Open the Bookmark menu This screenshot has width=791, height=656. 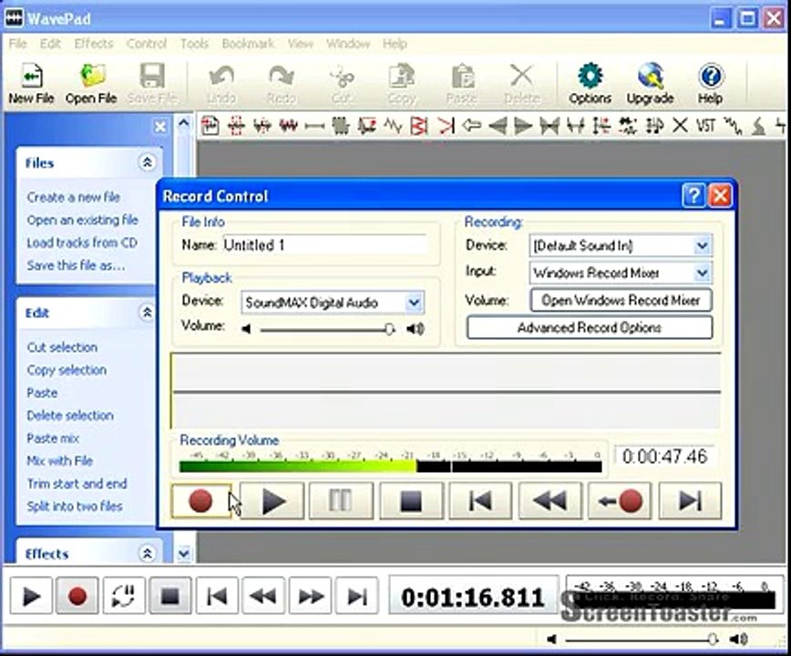click(x=248, y=44)
